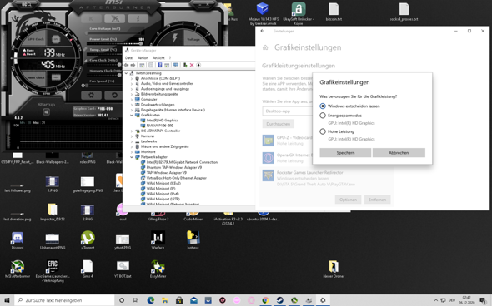Open the Datei menu in Geräte-Manager

(x=129, y=58)
